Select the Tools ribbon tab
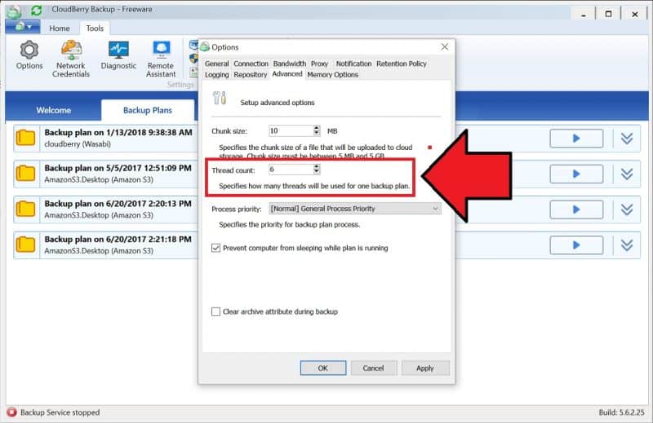The image size is (653, 423). click(x=95, y=29)
